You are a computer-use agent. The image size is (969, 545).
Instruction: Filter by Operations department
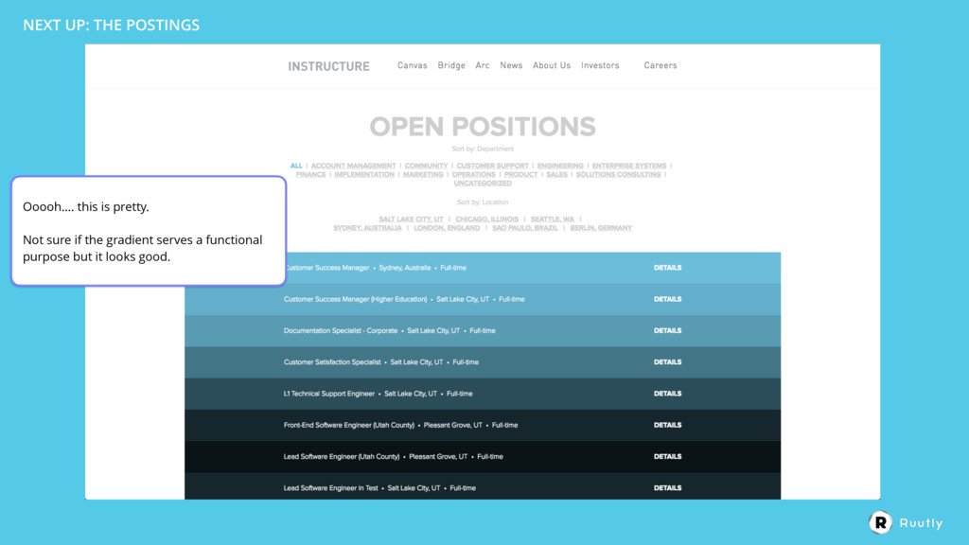coord(474,174)
